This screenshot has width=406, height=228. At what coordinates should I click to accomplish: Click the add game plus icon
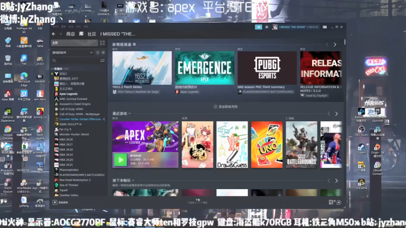pyautogui.click(x=55, y=202)
